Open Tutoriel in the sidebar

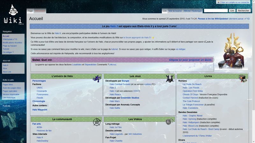click(x=6, y=49)
